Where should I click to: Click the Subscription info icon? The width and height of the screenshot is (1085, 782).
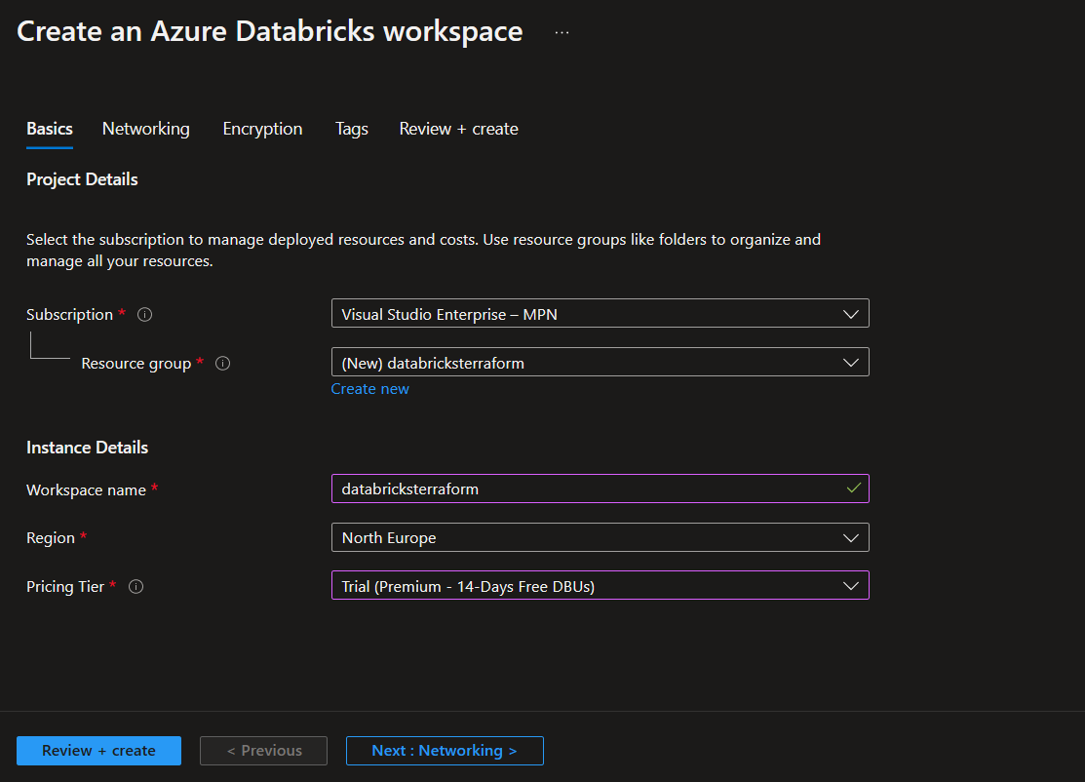tap(144, 315)
